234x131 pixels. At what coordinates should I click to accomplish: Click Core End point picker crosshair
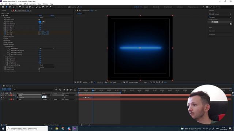click(40, 34)
